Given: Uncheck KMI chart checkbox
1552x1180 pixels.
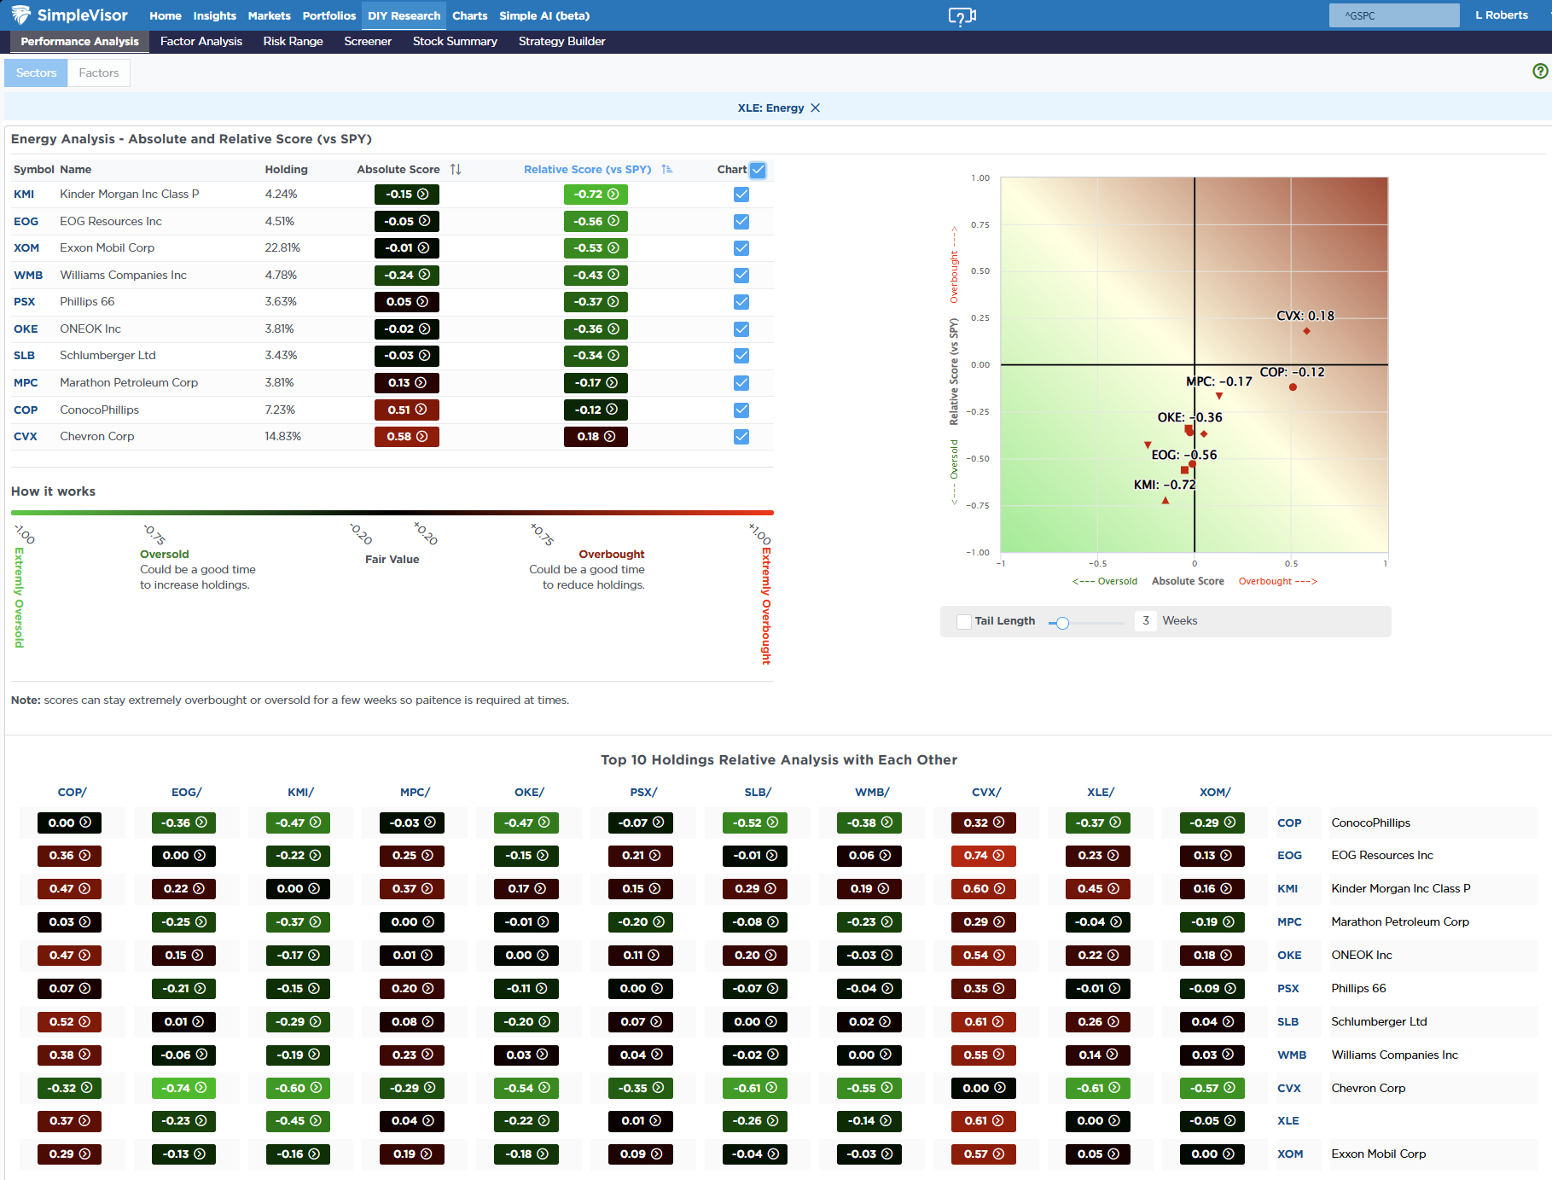Looking at the screenshot, I should pos(741,195).
